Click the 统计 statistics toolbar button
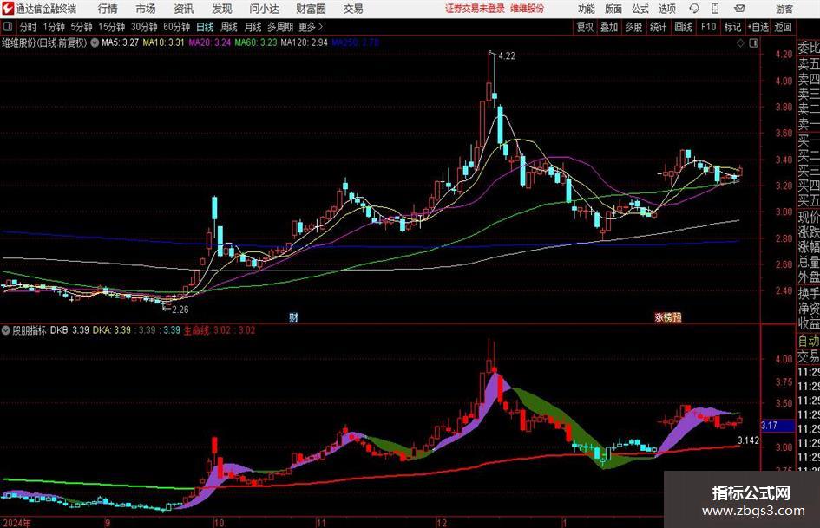The height and width of the screenshot is (528, 820). point(658,27)
